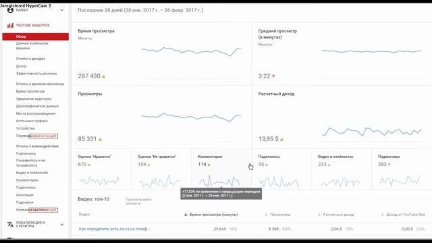The width and height of the screenshot is (432, 243).
Task: Open the Видео в плейлистах 223 mini card
Action: point(342,169)
